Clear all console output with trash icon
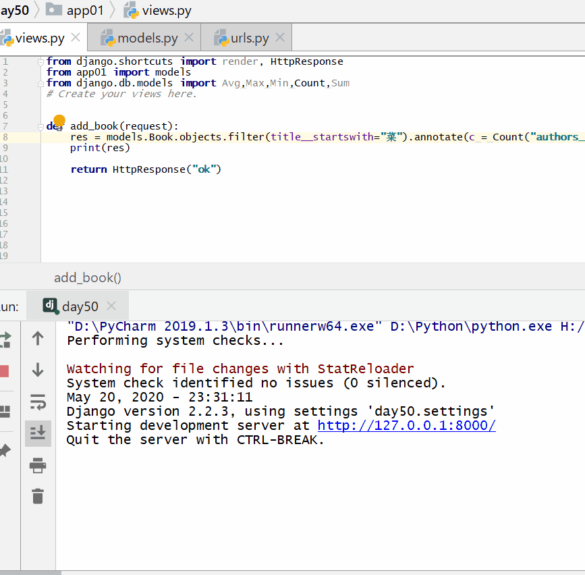The image size is (585, 575). coord(38,497)
